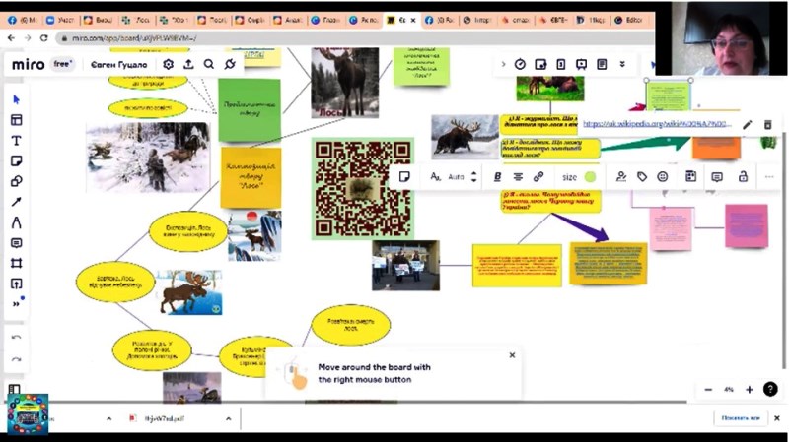The image size is (789, 442).
Task: Add comment via context toolbar icon
Action: 717,177
